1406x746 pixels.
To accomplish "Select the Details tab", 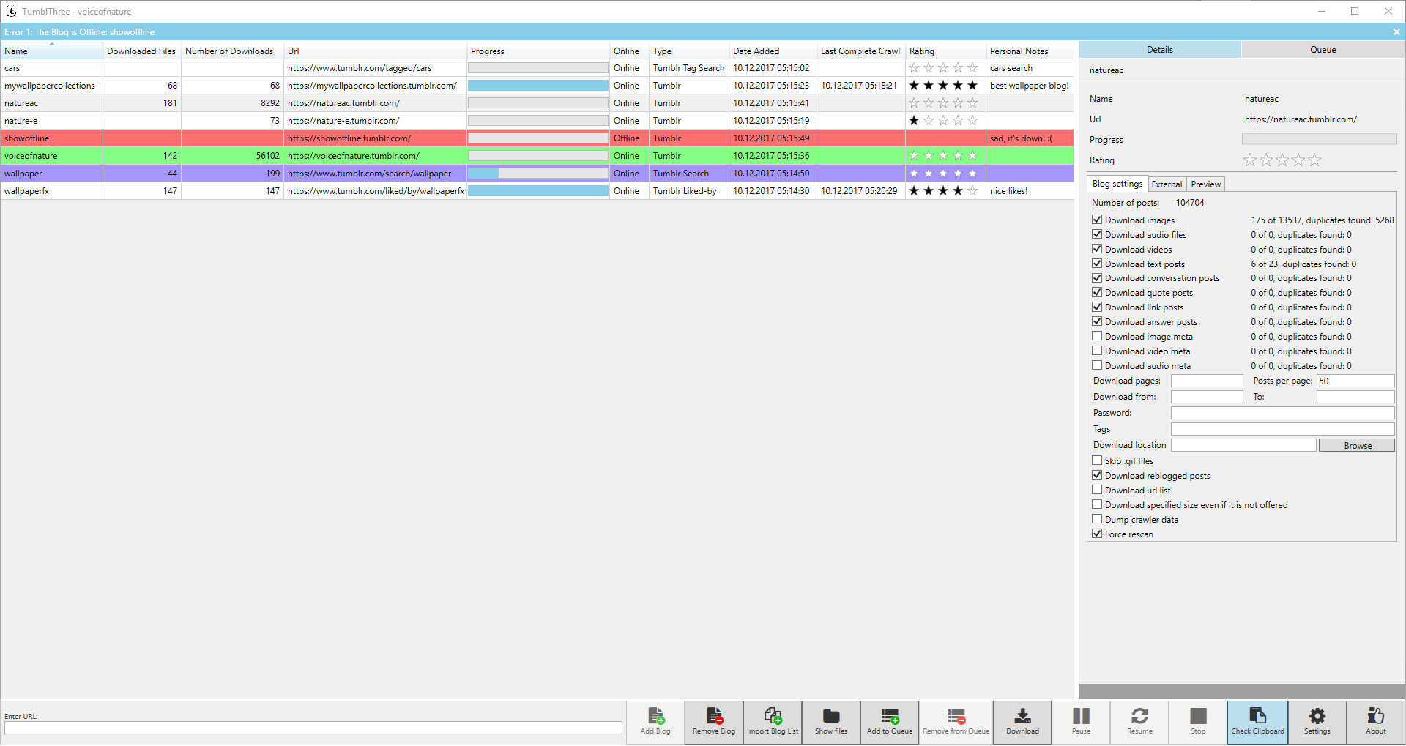I will coord(1160,50).
